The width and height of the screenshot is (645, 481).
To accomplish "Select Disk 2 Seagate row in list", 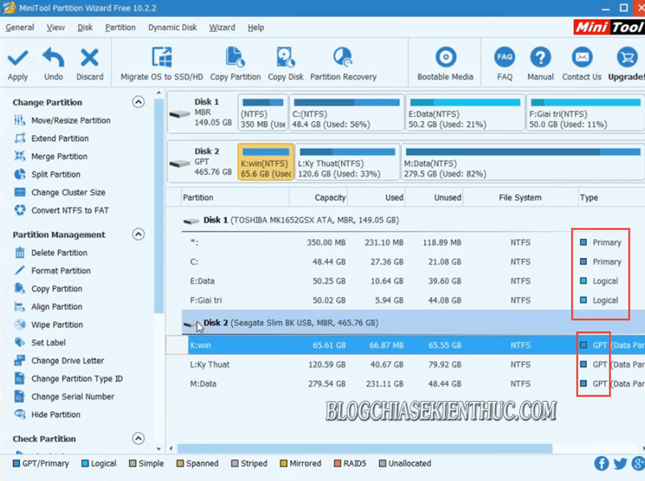I will 413,323.
